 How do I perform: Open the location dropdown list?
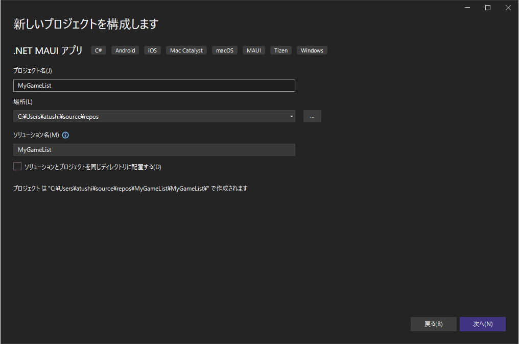(291, 116)
